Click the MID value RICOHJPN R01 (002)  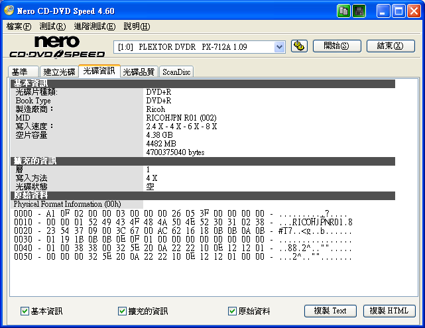click(x=181, y=118)
